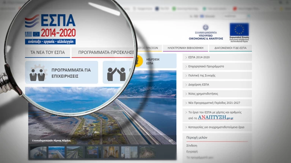The width and height of the screenshot is (291, 163).
Task: Expand Επιχειρησιακά Προγράμματα sidebar item
Action: point(217,66)
